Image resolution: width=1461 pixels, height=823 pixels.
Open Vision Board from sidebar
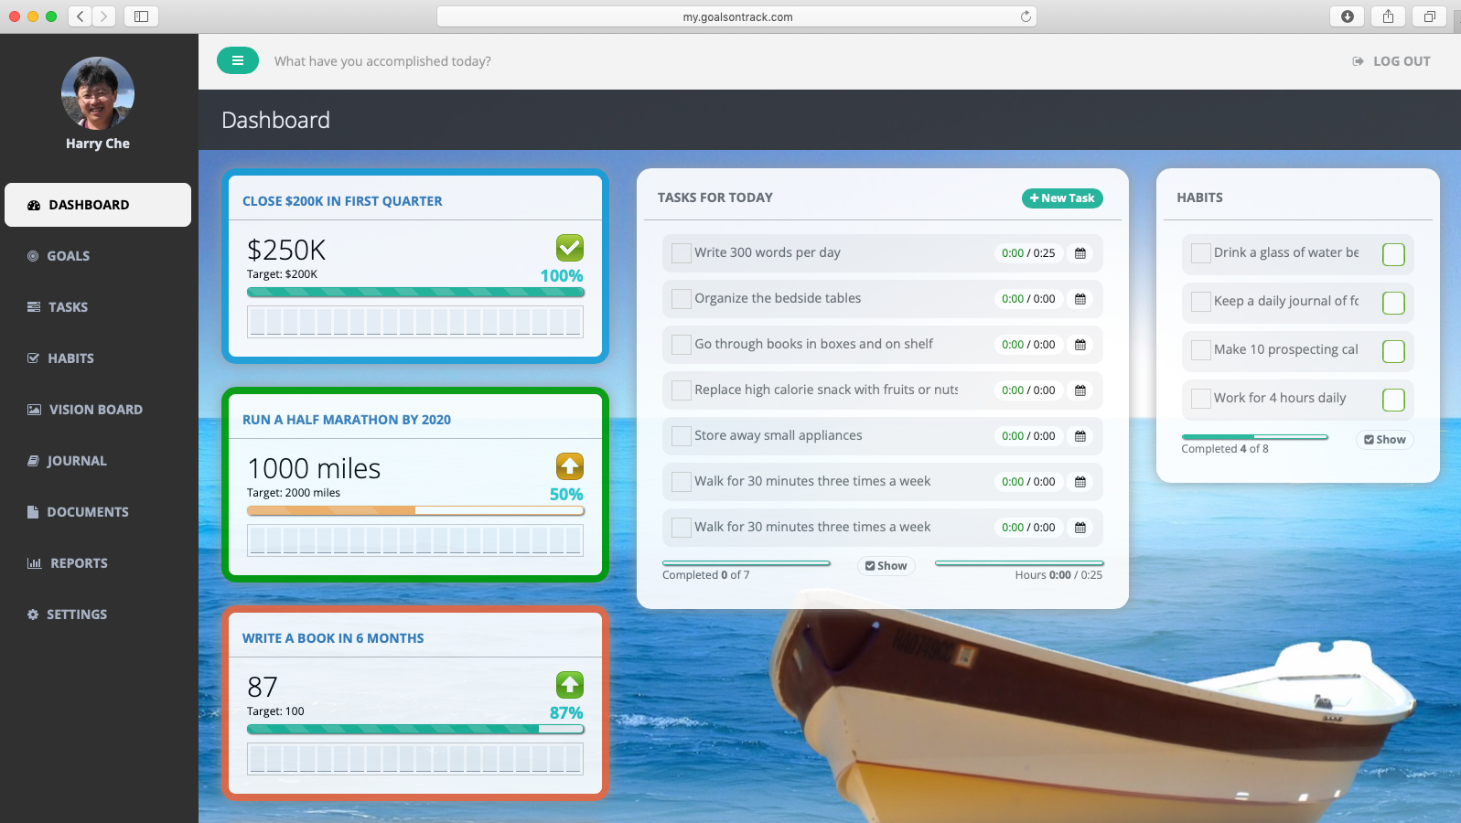click(95, 410)
